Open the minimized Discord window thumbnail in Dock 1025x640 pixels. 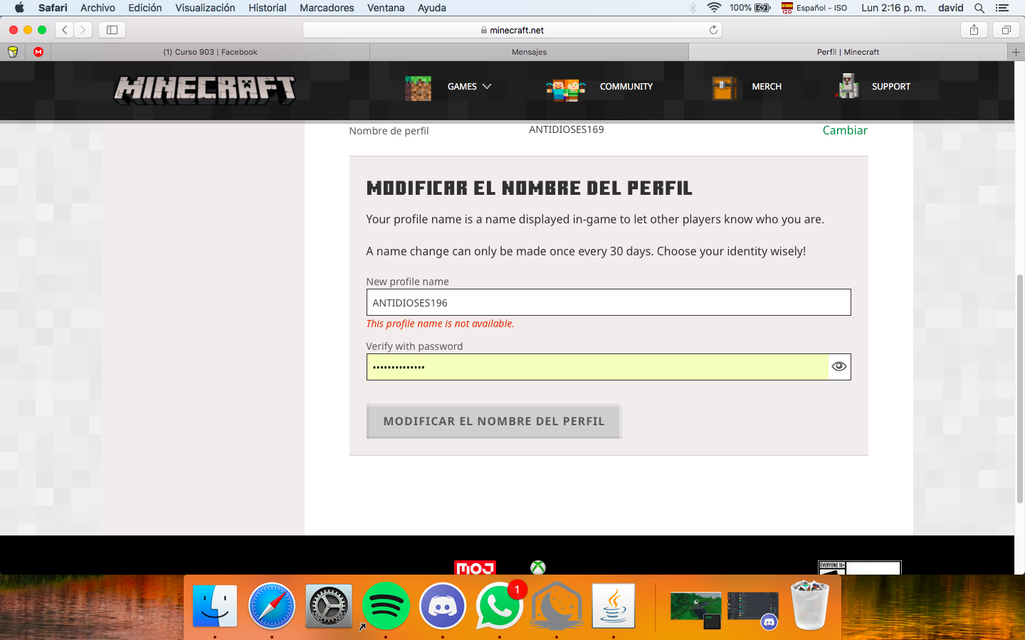[753, 610]
